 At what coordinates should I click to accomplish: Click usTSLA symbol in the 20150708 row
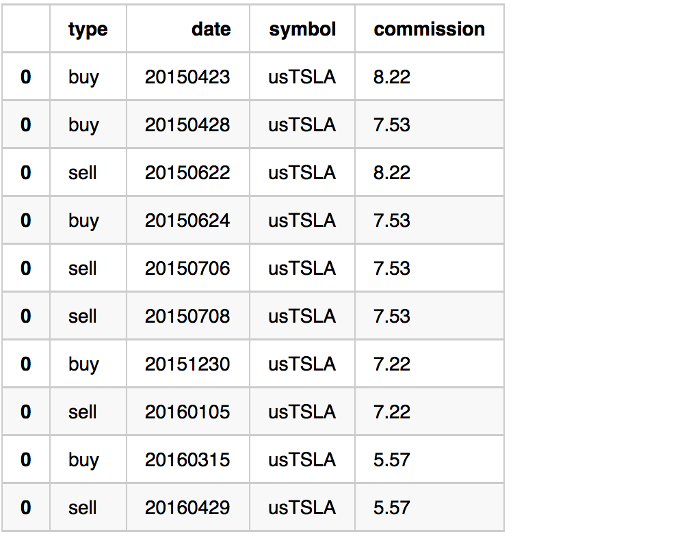click(302, 316)
